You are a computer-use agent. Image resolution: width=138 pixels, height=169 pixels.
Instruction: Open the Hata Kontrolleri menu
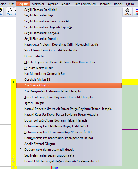(85, 4)
